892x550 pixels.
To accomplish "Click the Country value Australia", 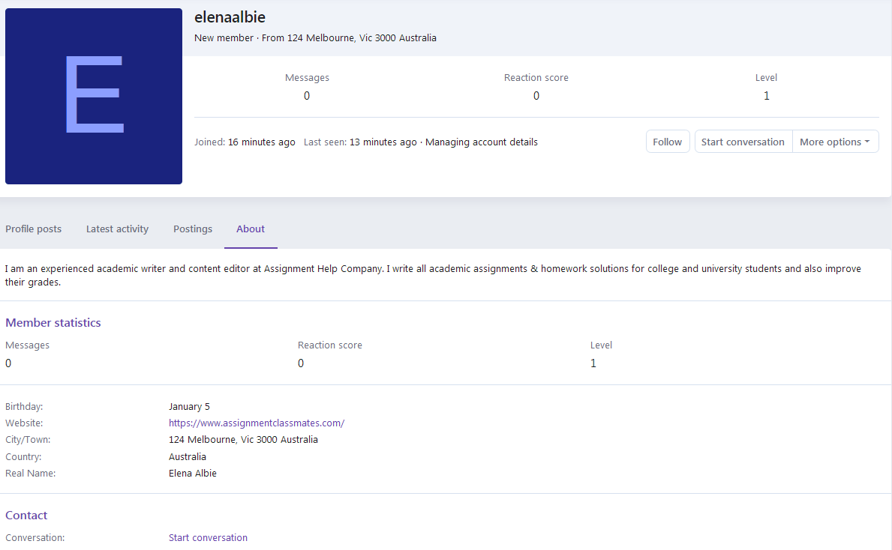I will (187, 457).
